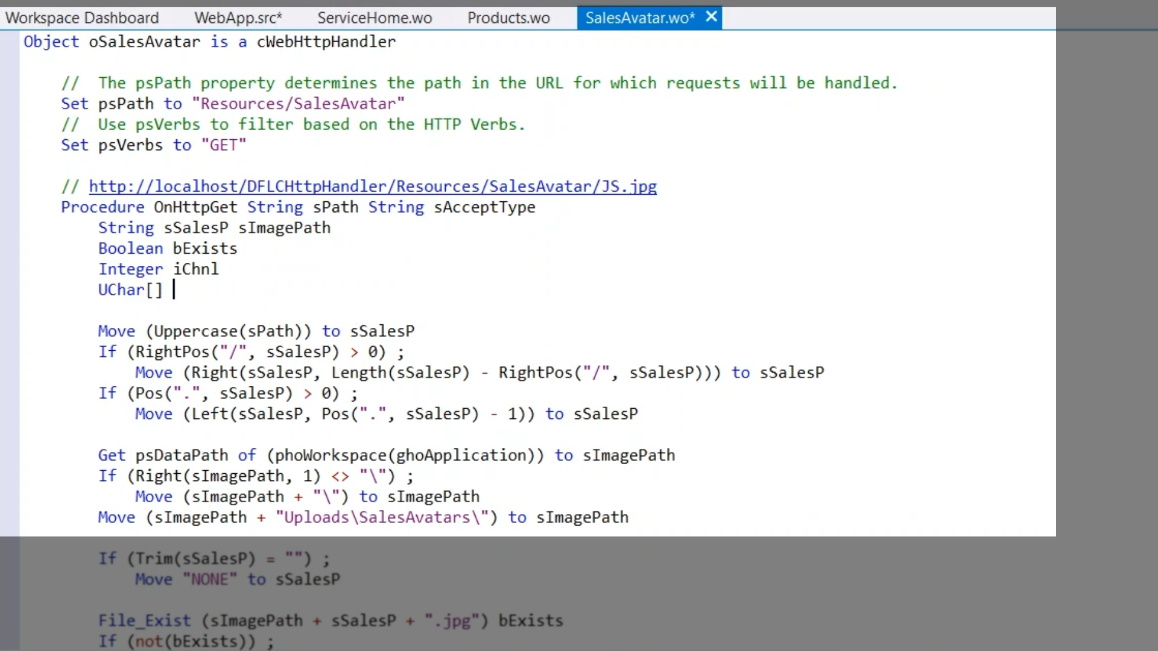Switch to the ServiceHome.wo tab
Screen dimensions: 1158x651
375,18
